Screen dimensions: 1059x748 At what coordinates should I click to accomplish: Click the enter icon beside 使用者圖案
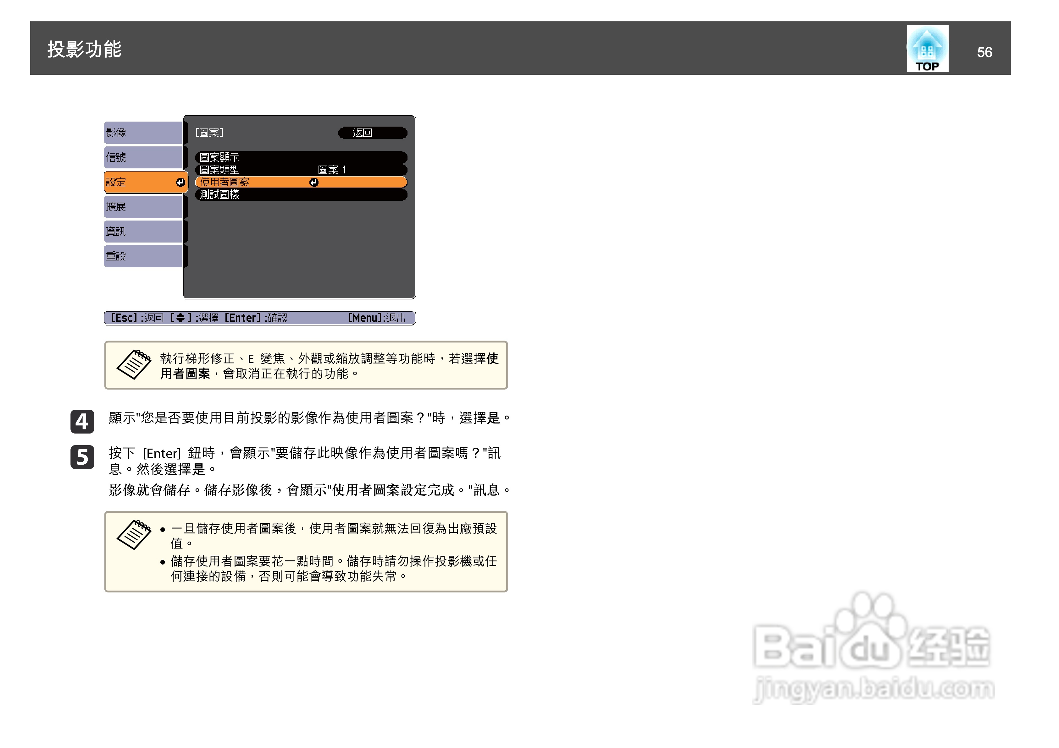(313, 183)
